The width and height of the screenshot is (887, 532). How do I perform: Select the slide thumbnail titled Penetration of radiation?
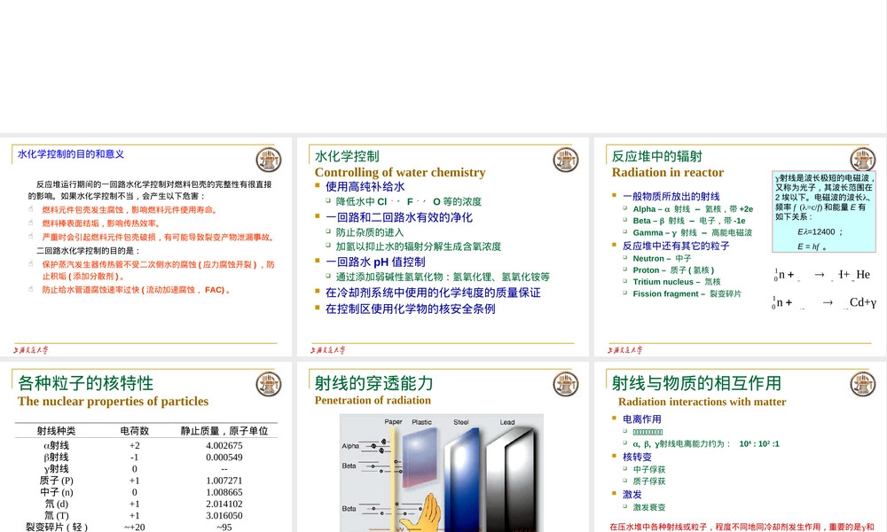[443, 447]
